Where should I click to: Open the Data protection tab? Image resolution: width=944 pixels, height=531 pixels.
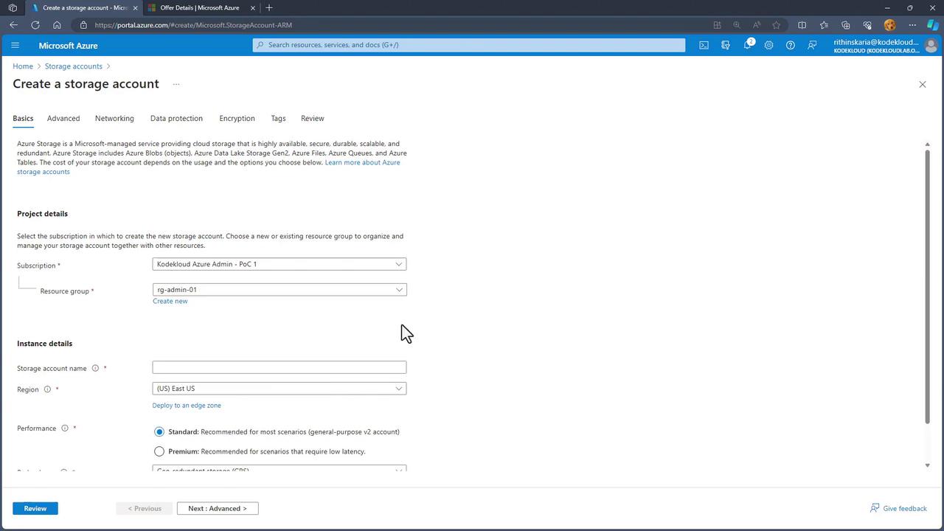click(x=176, y=118)
